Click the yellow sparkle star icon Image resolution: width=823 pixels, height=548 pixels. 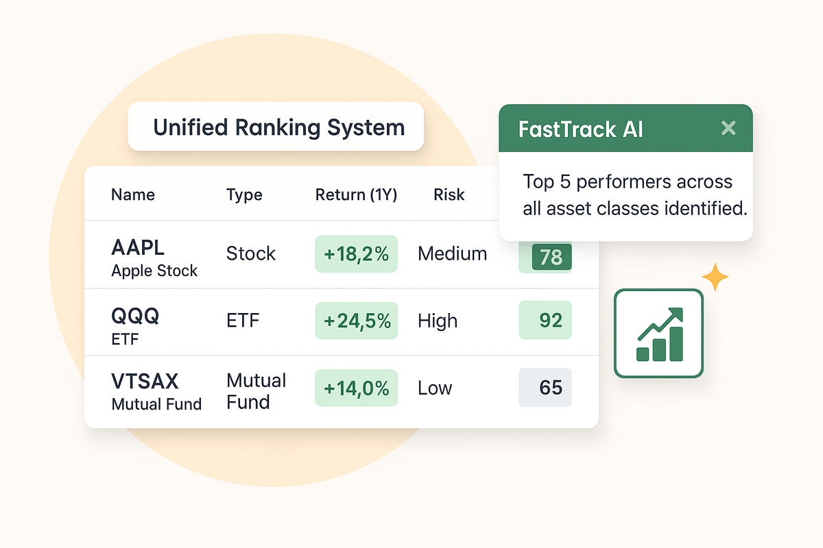[715, 277]
